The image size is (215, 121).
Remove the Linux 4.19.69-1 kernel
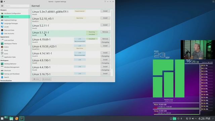point(105,39)
